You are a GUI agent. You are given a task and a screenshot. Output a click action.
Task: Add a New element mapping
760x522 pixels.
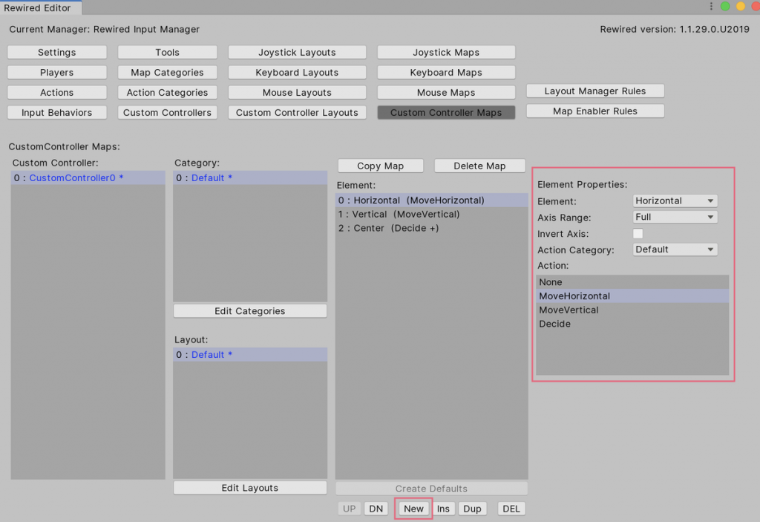tap(413, 509)
